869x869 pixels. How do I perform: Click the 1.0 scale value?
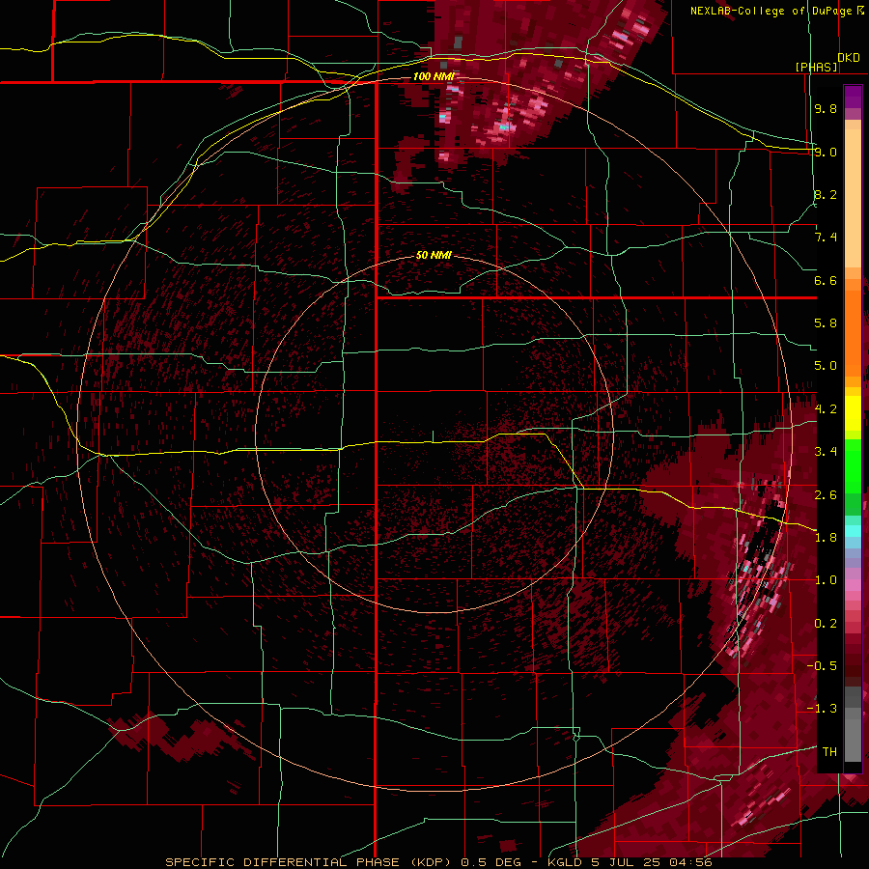point(826,580)
